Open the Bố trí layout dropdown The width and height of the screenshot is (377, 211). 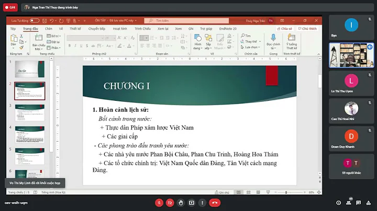tap(54, 36)
